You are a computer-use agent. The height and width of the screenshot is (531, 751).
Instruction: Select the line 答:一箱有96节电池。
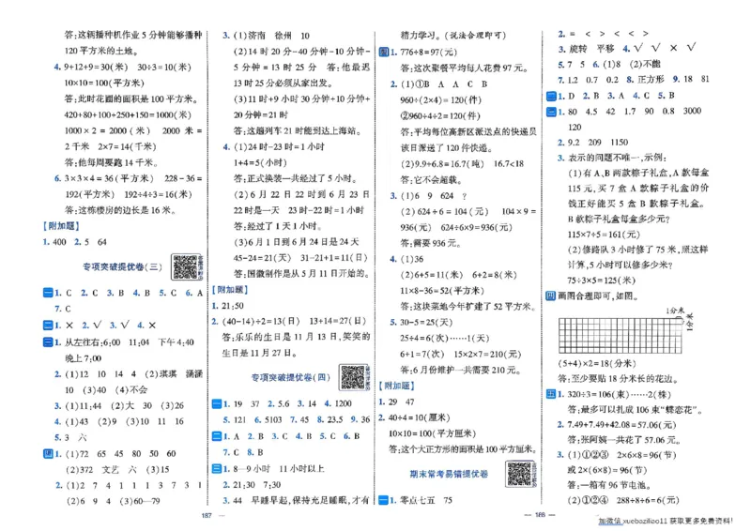[609, 485]
